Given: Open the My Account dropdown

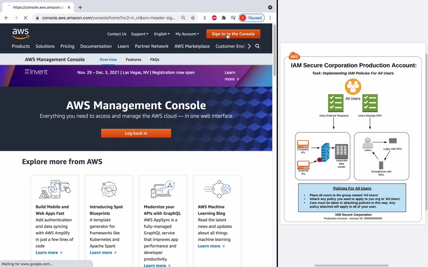Looking at the screenshot, I should [187, 34].
